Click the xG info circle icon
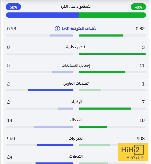Viewport: 151px width, 164px height. (57, 28)
